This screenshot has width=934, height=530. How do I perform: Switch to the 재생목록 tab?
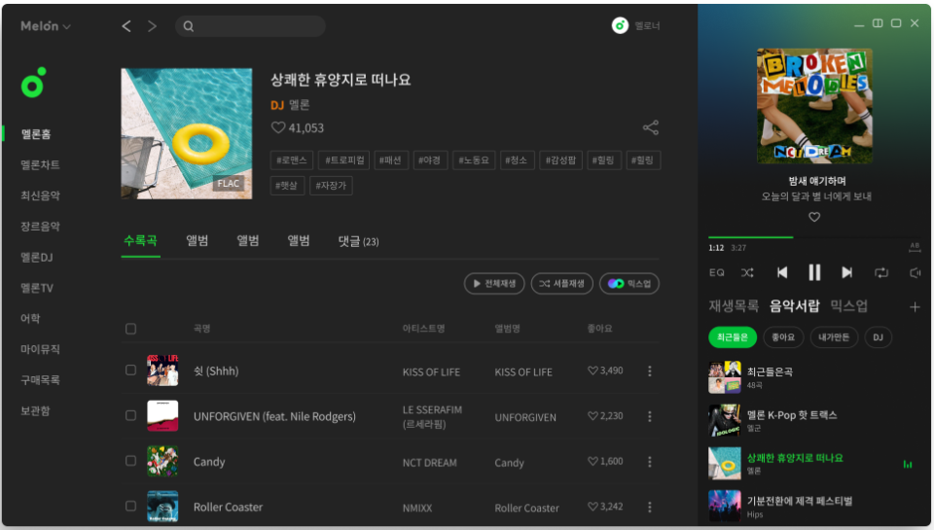click(x=734, y=306)
